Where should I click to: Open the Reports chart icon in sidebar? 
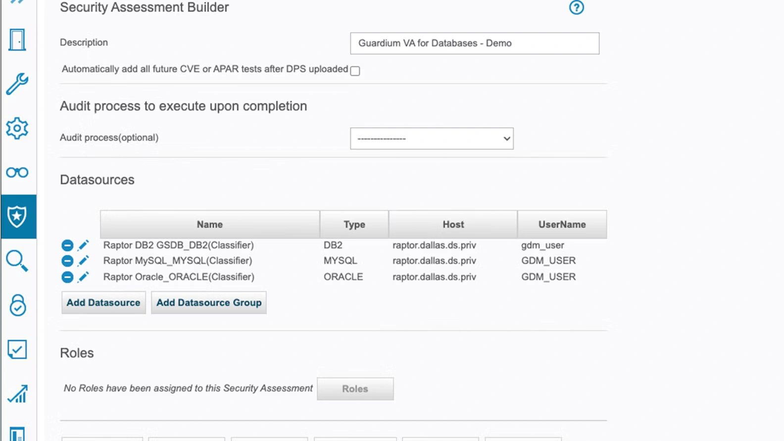click(x=17, y=394)
